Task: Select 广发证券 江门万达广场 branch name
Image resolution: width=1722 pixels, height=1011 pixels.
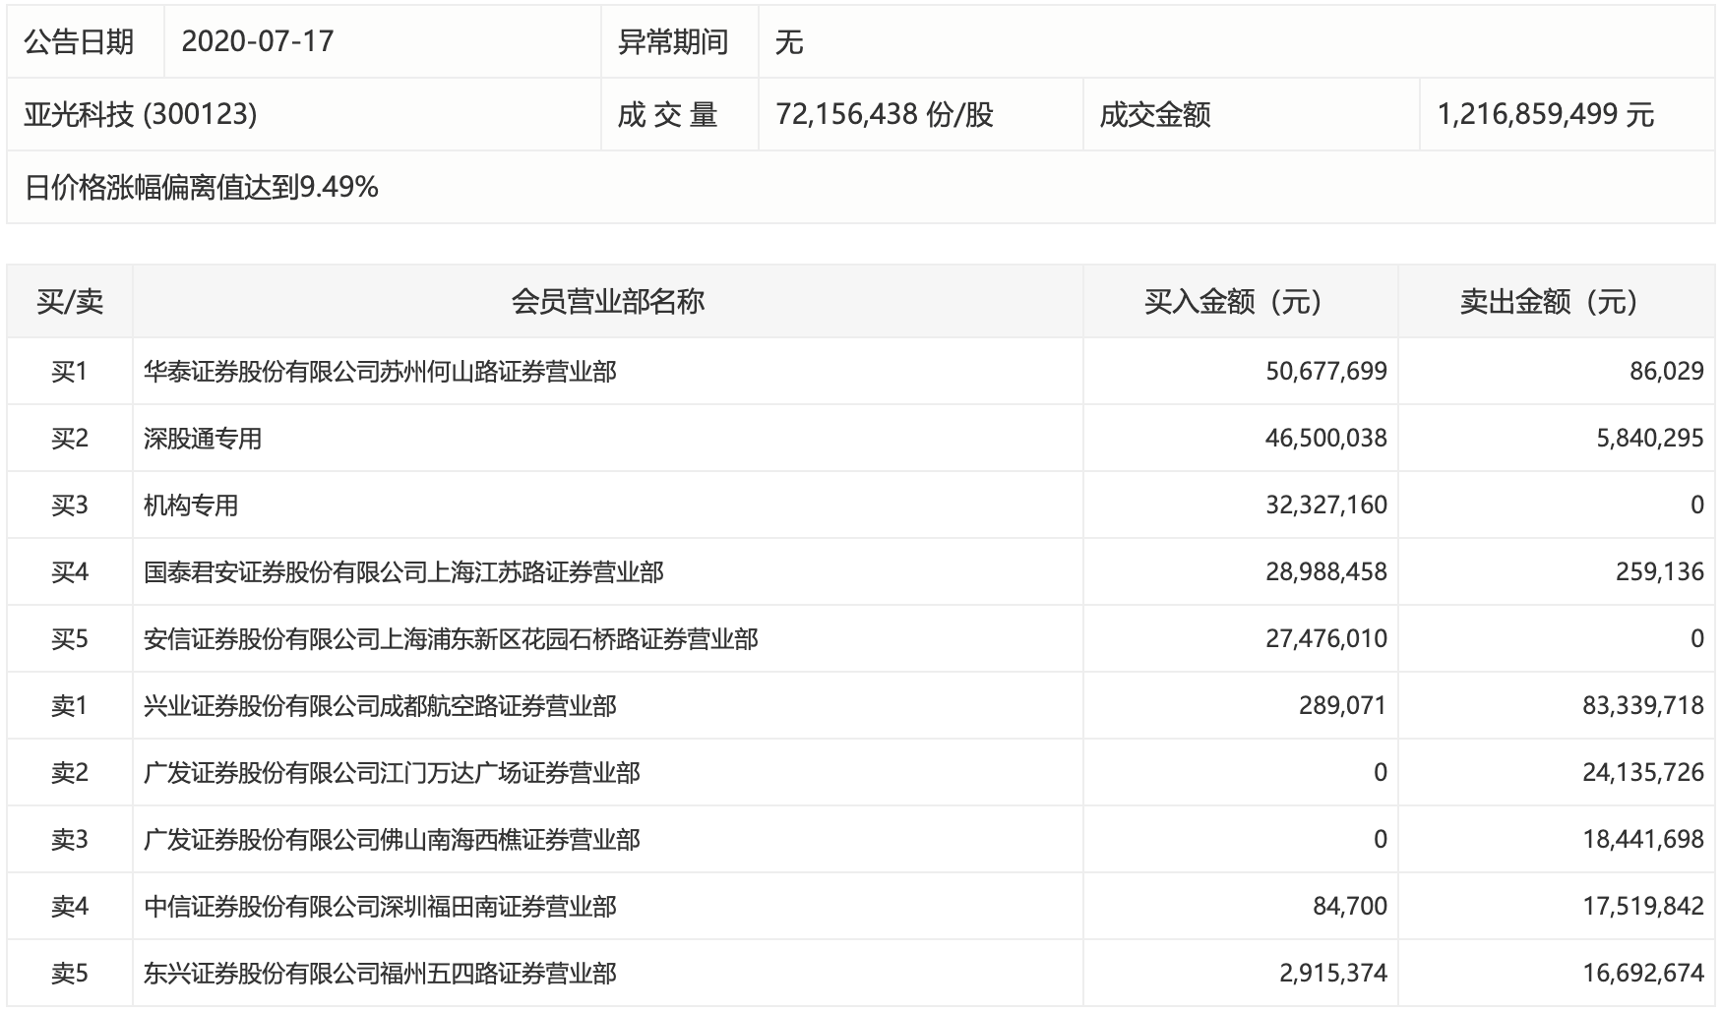Action: (392, 773)
